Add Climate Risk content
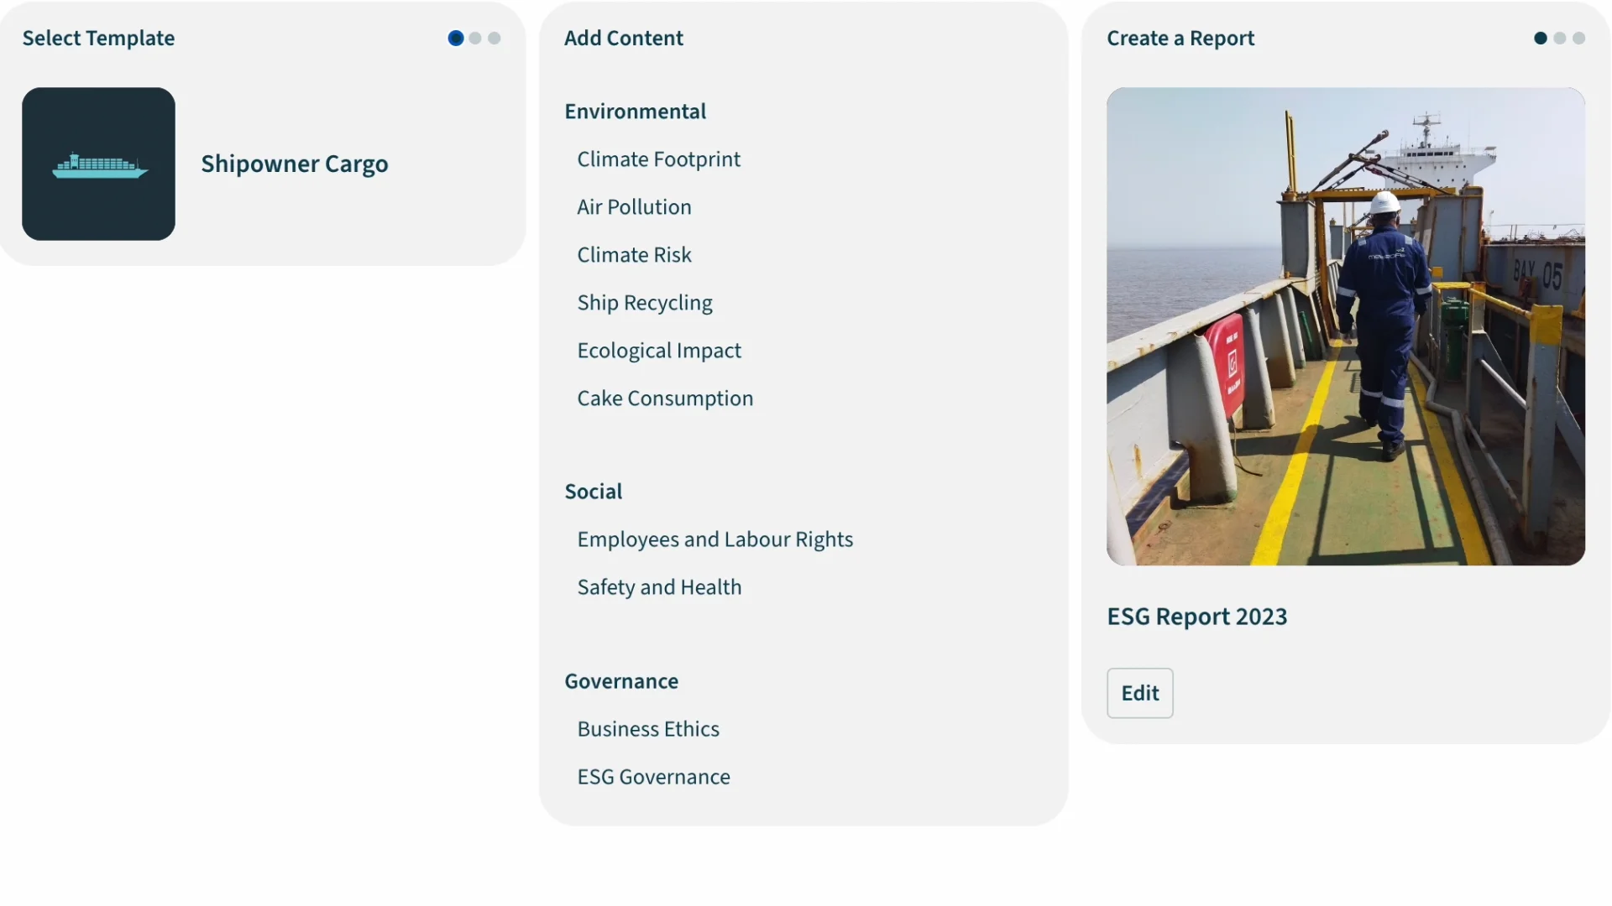Screen dimensions: 1612x906 634,255
